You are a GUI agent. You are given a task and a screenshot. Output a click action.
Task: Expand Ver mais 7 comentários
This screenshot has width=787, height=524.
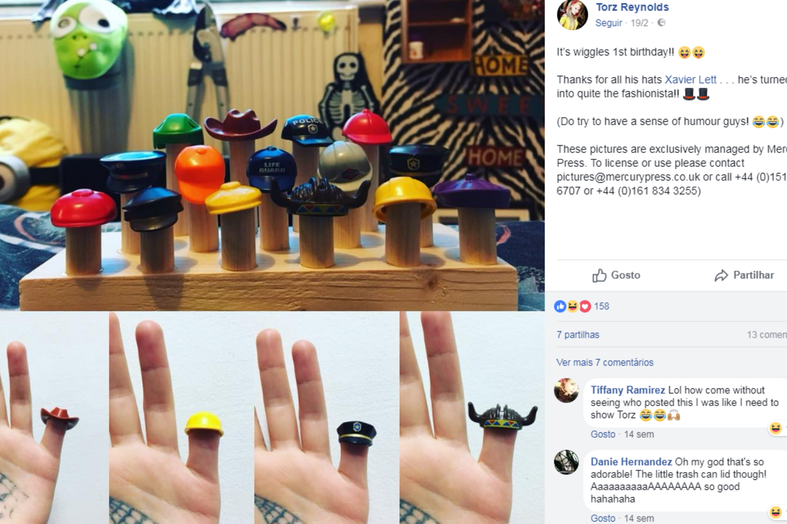pyautogui.click(x=605, y=363)
